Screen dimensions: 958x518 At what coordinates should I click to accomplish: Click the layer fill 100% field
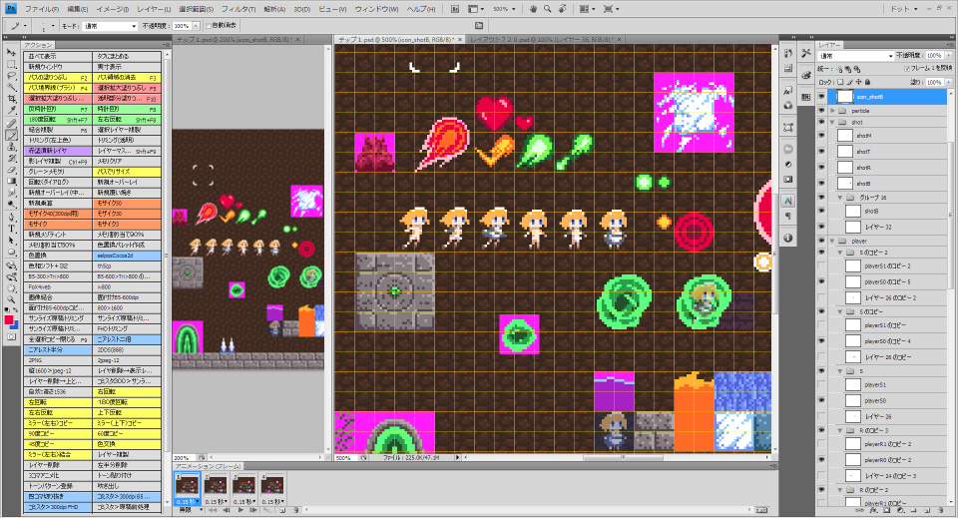point(934,82)
